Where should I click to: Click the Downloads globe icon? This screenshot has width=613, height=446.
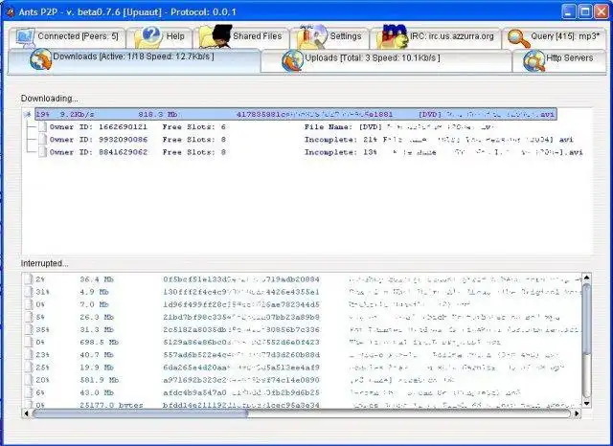tap(40, 59)
